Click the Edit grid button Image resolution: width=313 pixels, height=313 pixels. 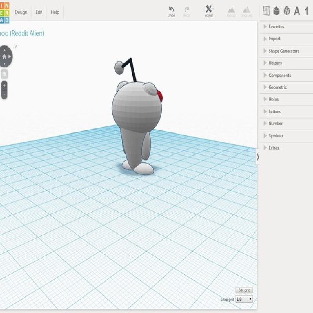(x=244, y=290)
